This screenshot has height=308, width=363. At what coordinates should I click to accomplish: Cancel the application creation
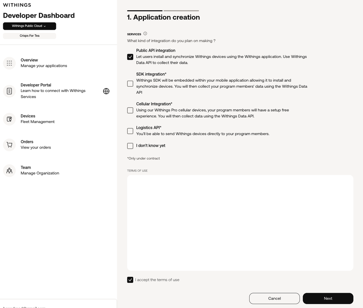[x=274, y=298]
